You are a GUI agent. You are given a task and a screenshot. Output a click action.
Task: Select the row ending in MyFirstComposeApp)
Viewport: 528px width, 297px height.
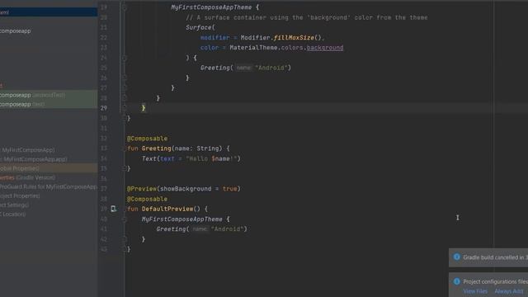tap(49, 150)
